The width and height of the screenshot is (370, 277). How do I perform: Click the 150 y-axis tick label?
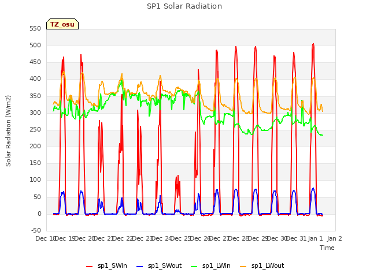click(35, 163)
